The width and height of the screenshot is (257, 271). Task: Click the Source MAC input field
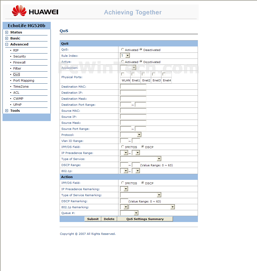tap(133, 111)
